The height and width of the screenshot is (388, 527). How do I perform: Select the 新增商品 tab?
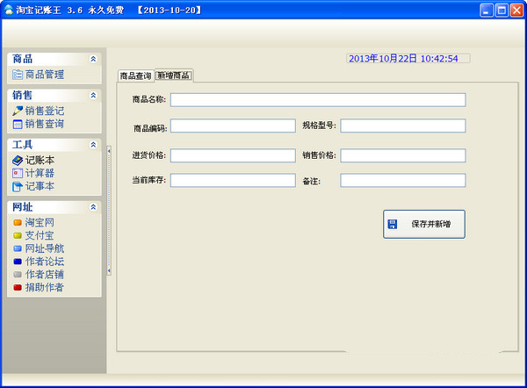pos(173,75)
